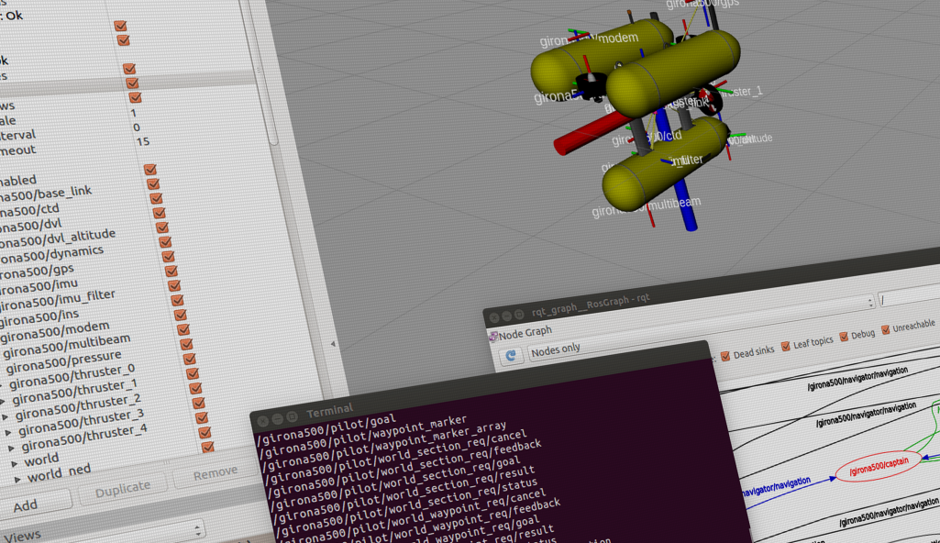The width and height of the screenshot is (940, 543).
Task: Expand the world_ned frame entry
Action: (x=18, y=478)
